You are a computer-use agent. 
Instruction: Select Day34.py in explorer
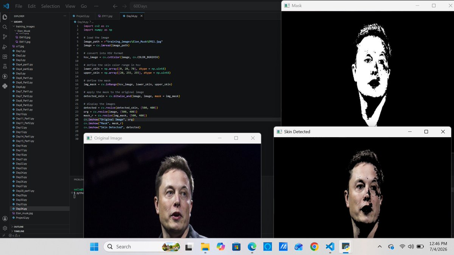[21, 209]
